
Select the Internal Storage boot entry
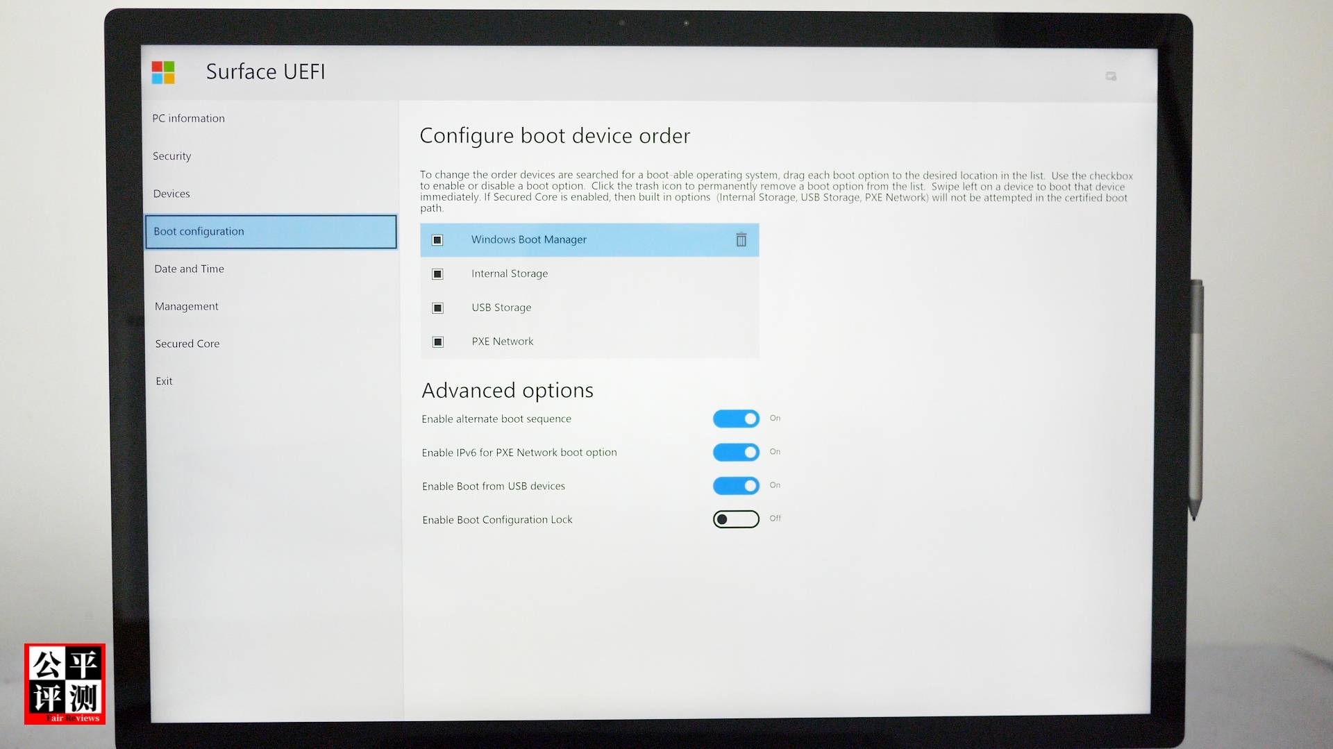coord(510,273)
